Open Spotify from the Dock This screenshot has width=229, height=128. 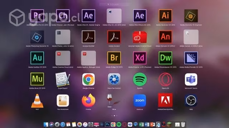click(x=119, y=124)
